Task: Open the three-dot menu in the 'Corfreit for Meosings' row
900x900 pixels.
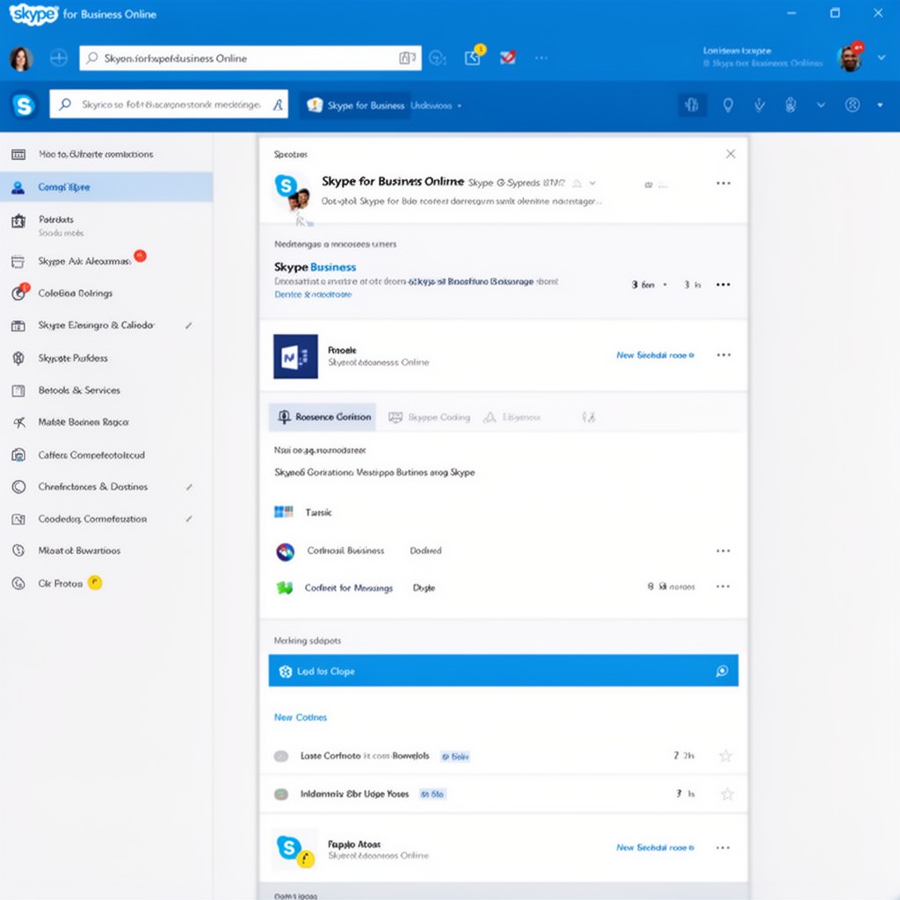Action: 723,586
